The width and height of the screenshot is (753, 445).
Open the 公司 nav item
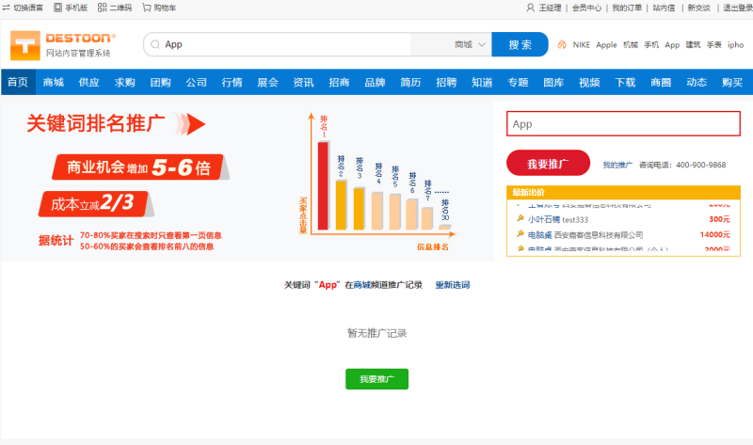[x=197, y=83]
